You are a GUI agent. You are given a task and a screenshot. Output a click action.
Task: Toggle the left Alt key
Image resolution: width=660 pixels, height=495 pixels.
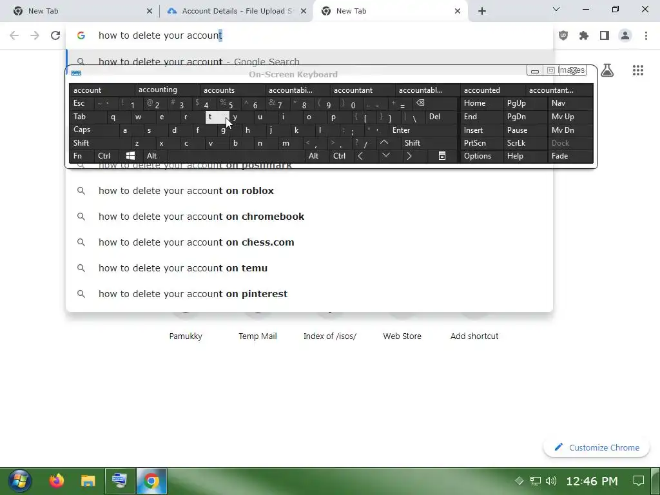tap(155, 156)
